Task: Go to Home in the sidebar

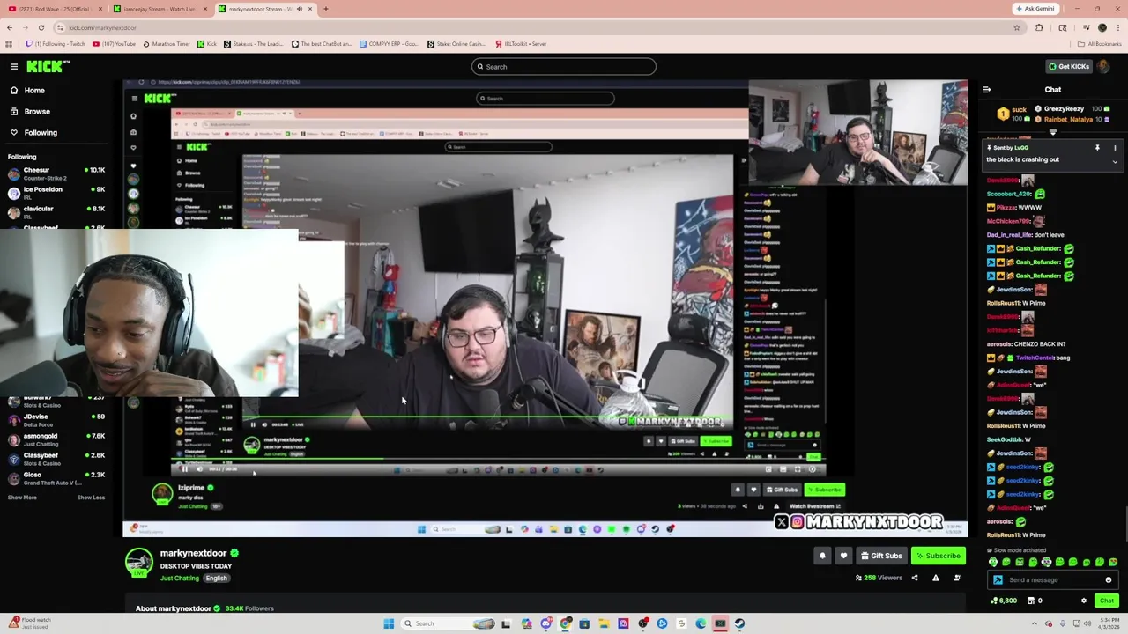Action: (x=34, y=90)
